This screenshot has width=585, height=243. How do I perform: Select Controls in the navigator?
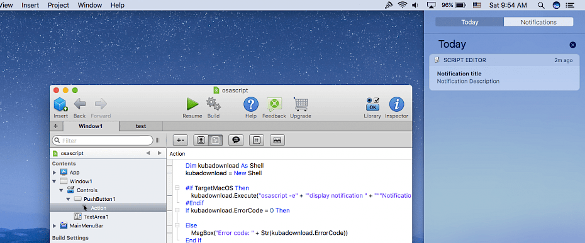pos(87,190)
